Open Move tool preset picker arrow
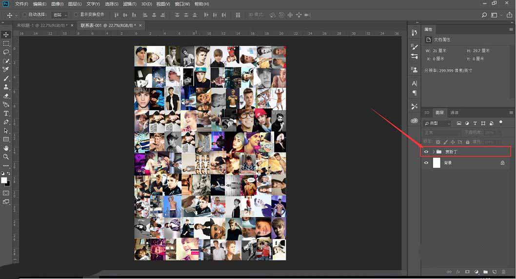Screen dimensions: 516x279 click(16, 15)
